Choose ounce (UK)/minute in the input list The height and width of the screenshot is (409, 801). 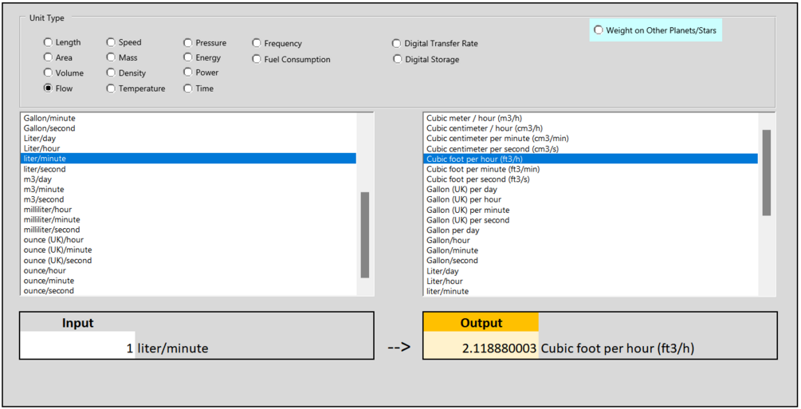pos(188,250)
